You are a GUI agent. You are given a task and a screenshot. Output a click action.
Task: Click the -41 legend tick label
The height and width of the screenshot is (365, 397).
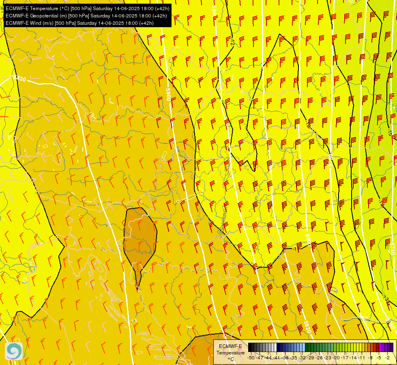[x=277, y=358]
